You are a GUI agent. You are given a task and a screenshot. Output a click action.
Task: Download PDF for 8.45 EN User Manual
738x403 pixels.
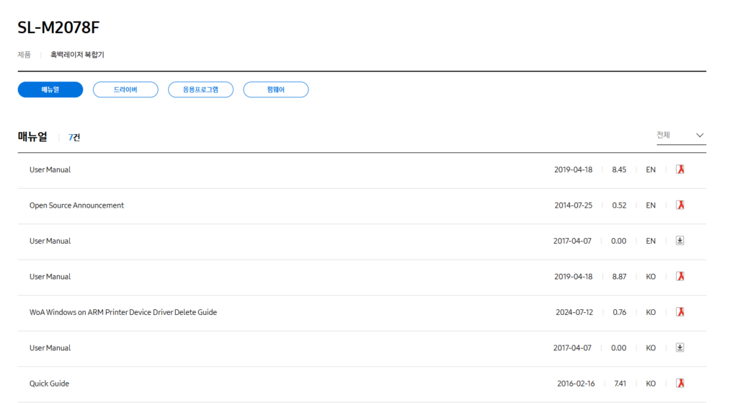tap(680, 169)
